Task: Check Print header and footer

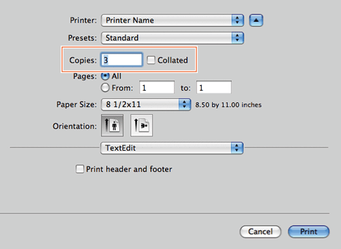Action: pos(80,169)
